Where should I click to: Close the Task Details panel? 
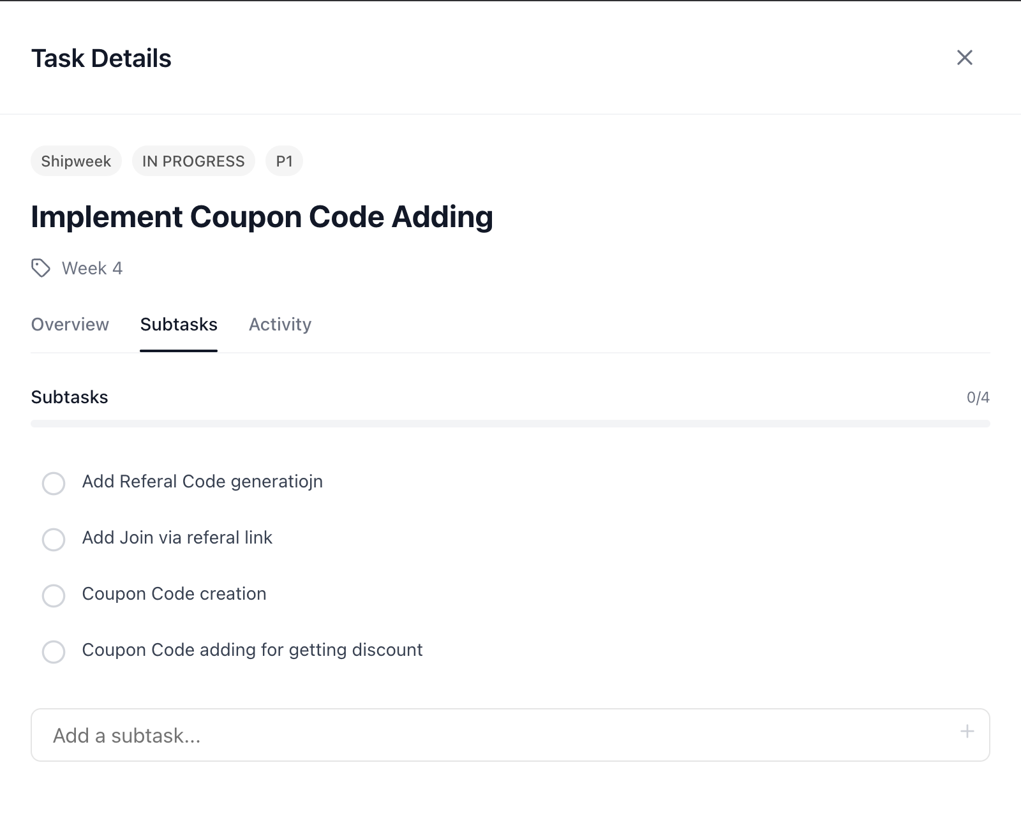[x=964, y=58]
